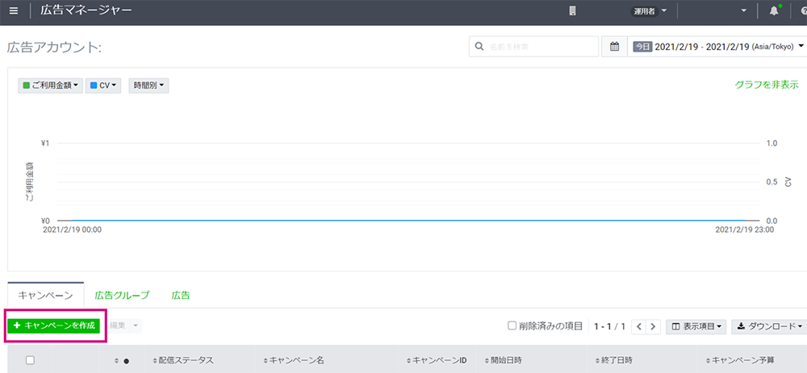
Task: Click the 1 - 1 / 1 pagination text
Action: 609,326
